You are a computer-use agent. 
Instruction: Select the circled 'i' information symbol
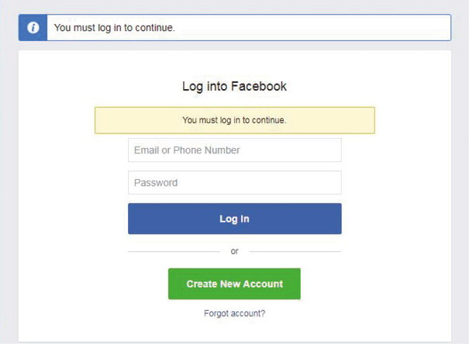click(33, 27)
